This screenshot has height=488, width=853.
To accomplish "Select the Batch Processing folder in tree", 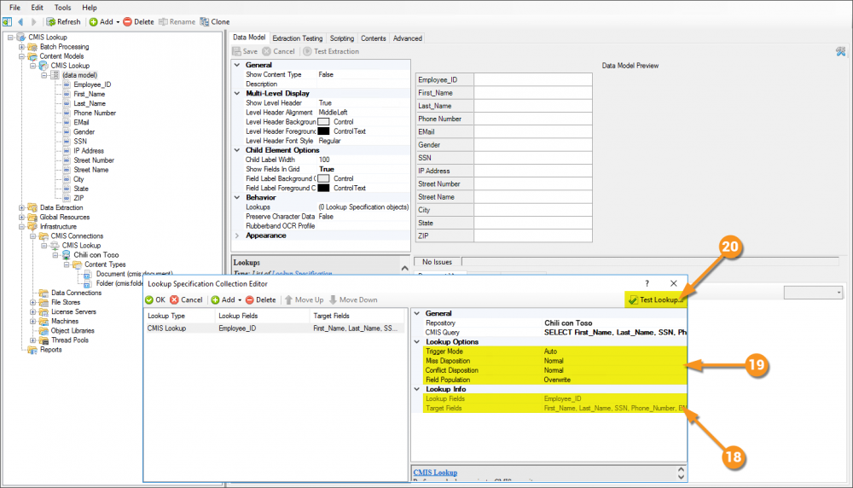I will pyautogui.click(x=64, y=47).
